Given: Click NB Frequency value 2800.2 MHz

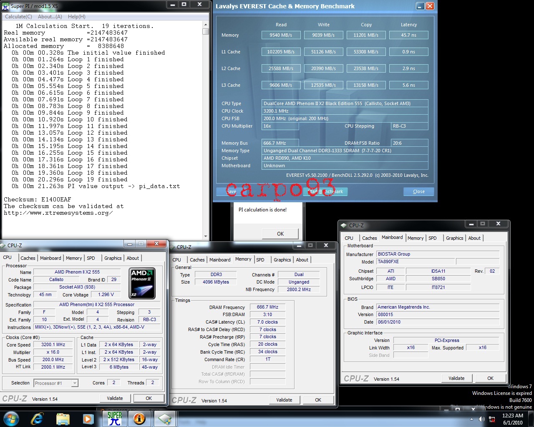Looking at the screenshot, I should 299,289.
